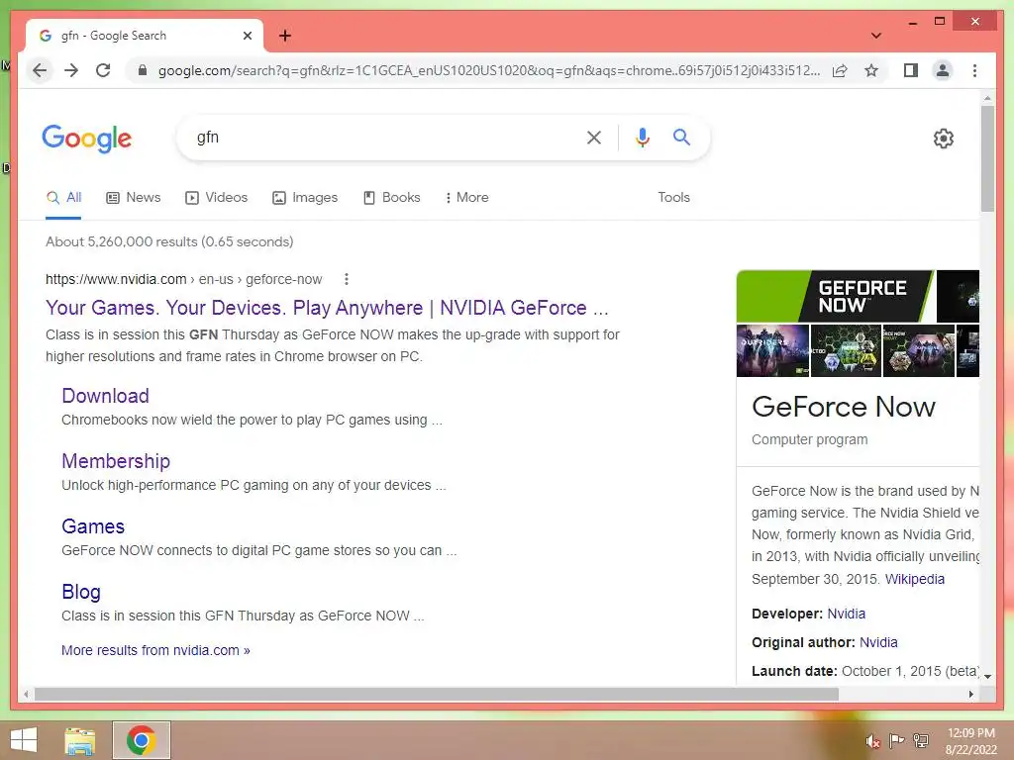Viewport: 1014px width, 760px height.
Task: Open Google's quick settings gear
Action: point(944,138)
